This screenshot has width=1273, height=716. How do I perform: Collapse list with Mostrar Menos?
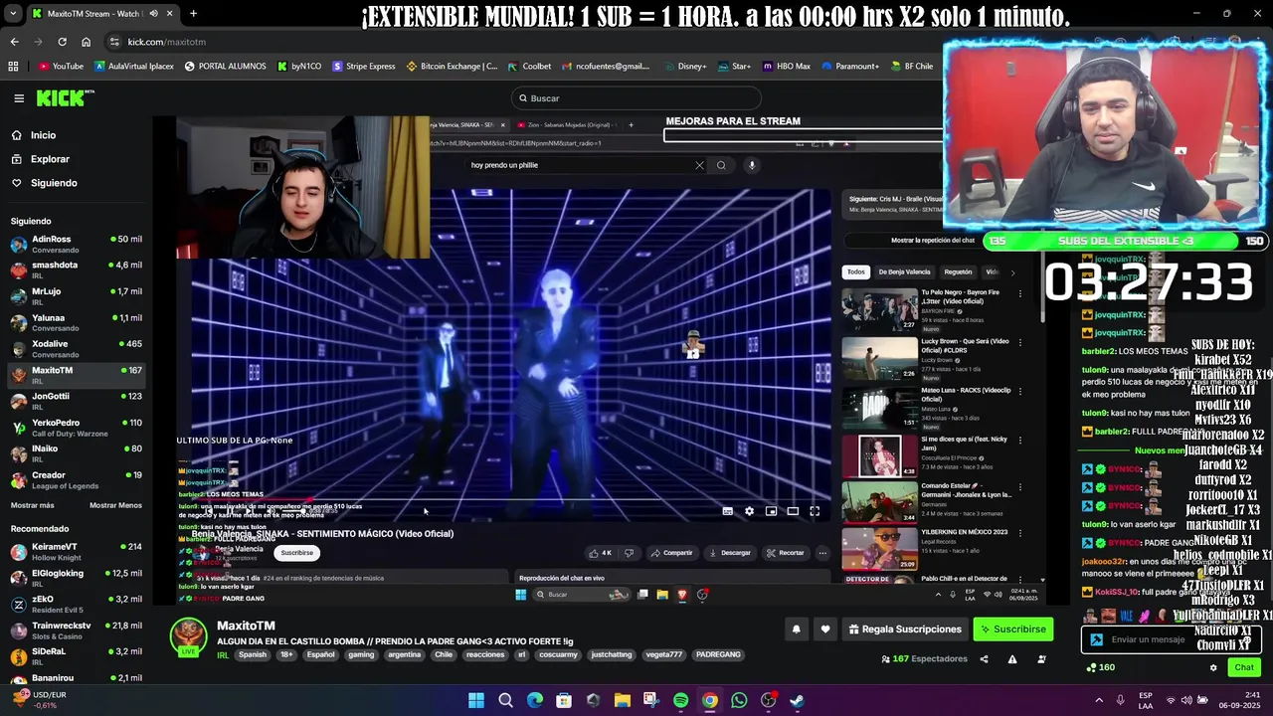click(x=115, y=505)
